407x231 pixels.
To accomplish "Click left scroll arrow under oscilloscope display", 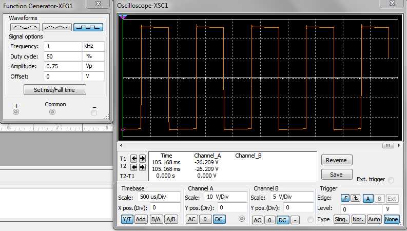I will click(x=121, y=145).
